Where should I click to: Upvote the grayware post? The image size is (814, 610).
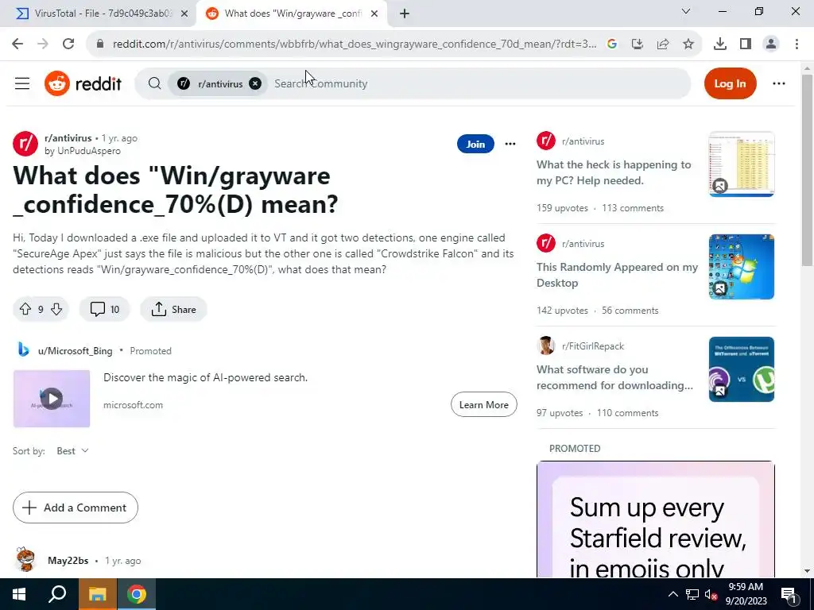(x=25, y=310)
